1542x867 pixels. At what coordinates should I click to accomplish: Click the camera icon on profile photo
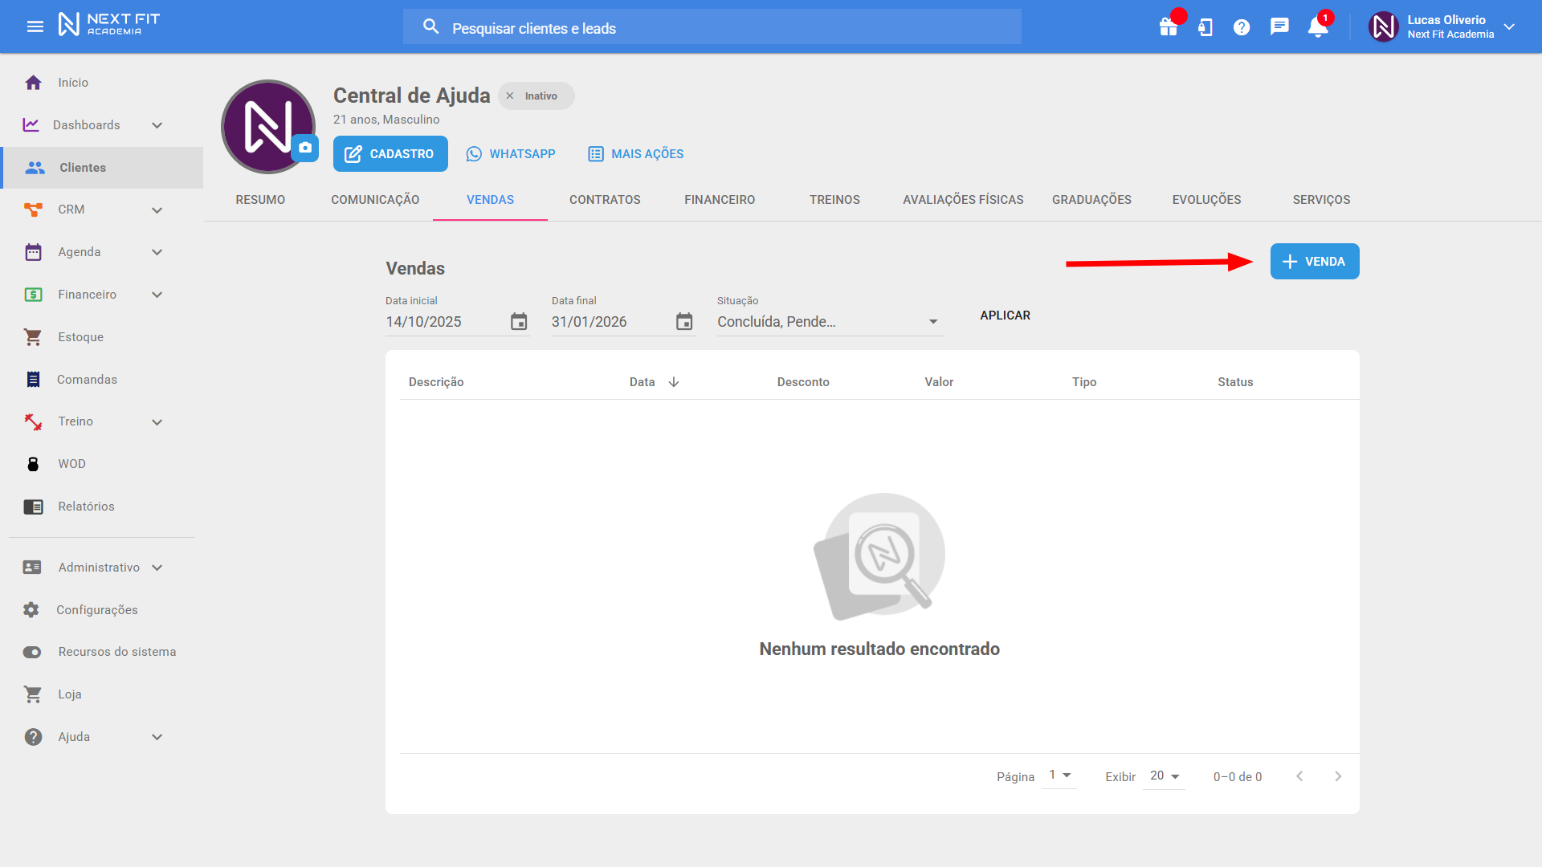pos(305,148)
